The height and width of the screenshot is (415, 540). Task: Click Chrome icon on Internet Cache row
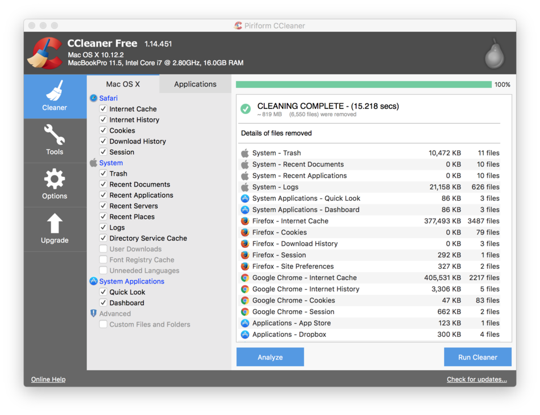coord(245,278)
